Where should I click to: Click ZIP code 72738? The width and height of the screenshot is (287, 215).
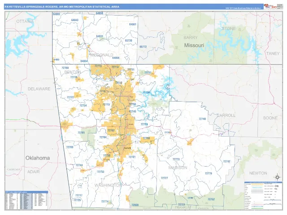pos(74,77)
